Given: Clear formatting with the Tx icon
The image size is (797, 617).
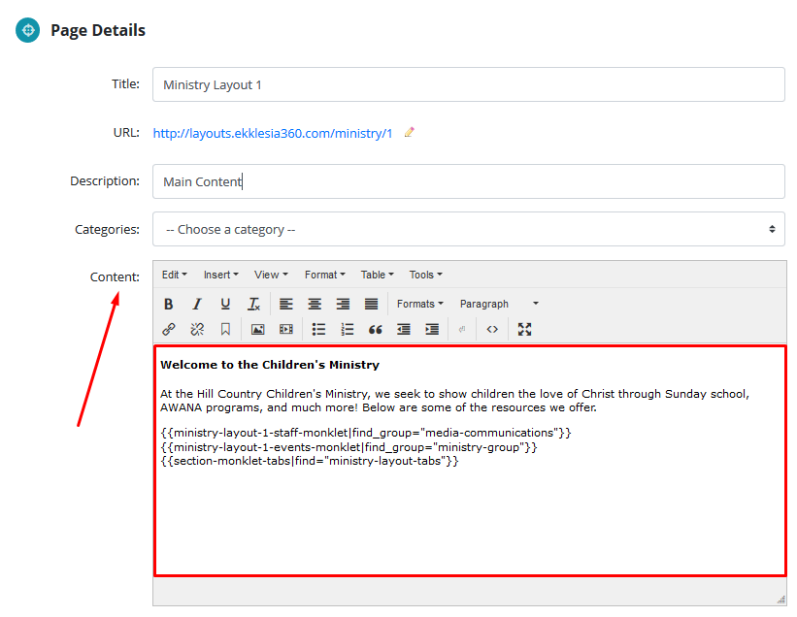Looking at the screenshot, I should (x=253, y=304).
